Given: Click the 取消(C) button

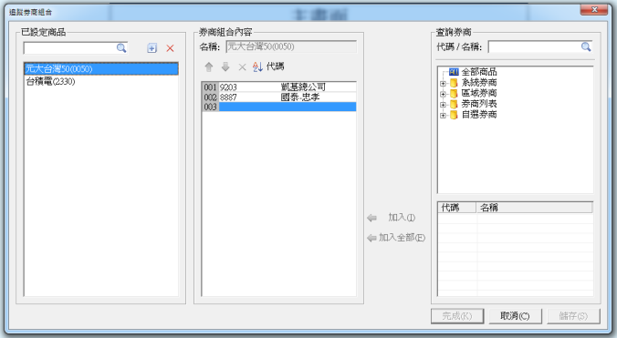Looking at the screenshot, I should [515, 316].
